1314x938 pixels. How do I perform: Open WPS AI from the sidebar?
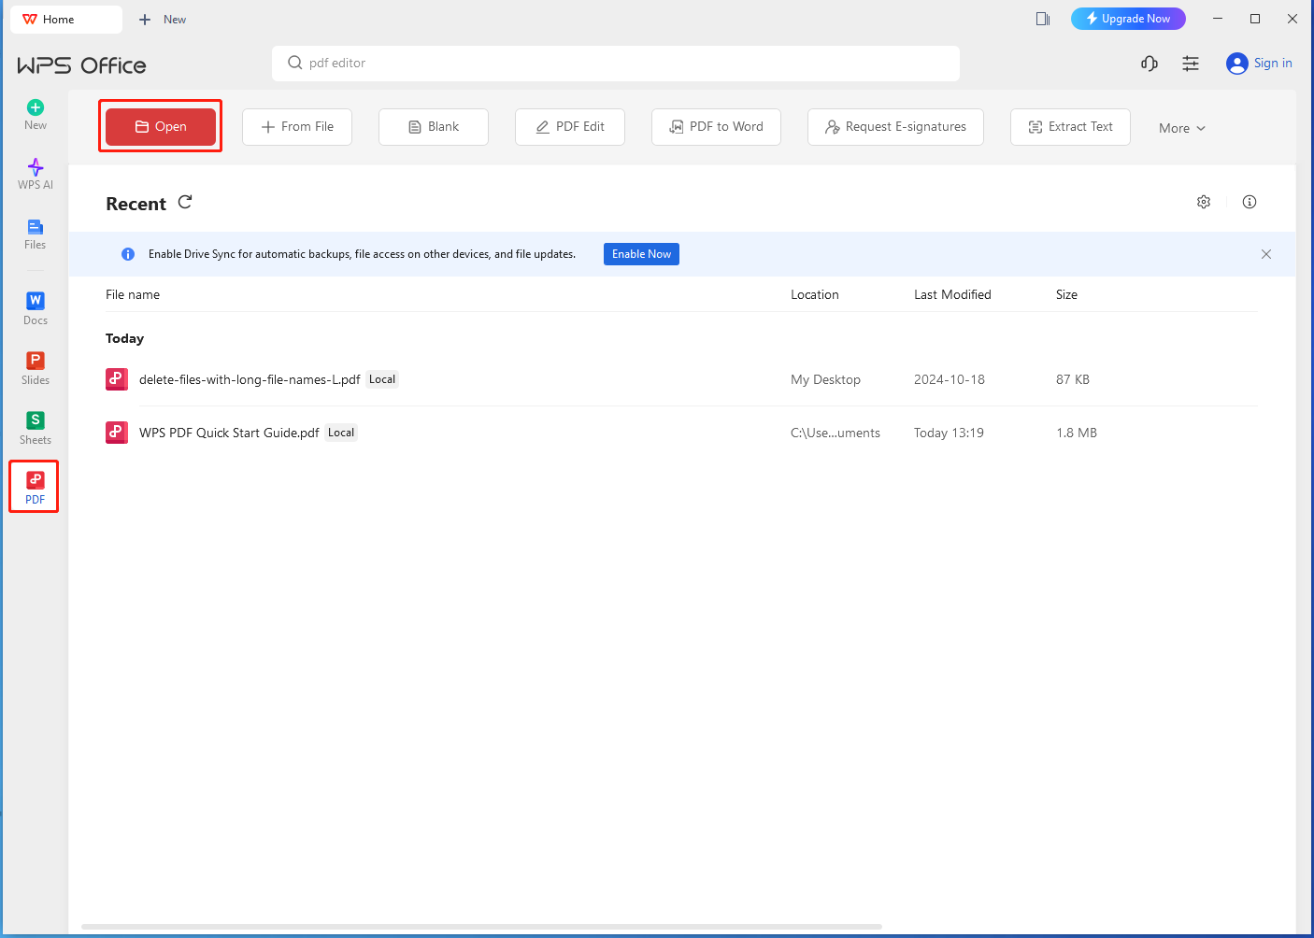[36, 174]
